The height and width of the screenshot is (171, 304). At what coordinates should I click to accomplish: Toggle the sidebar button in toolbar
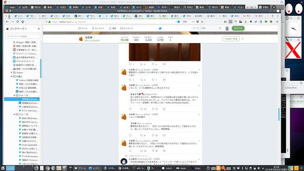[x=230, y=22]
